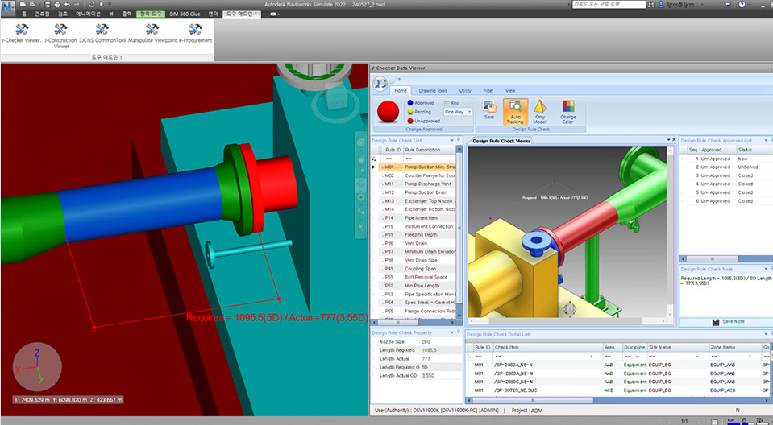Open Design Rule Check List panel dropdown arrow
Screen dimensions: 773x425
(x=451, y=140)
